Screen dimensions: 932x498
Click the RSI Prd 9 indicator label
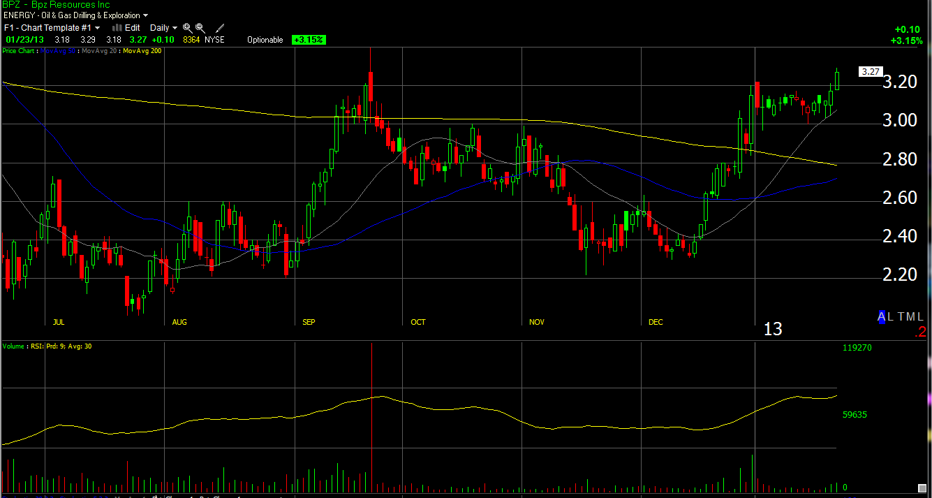[x=47, y=346]
